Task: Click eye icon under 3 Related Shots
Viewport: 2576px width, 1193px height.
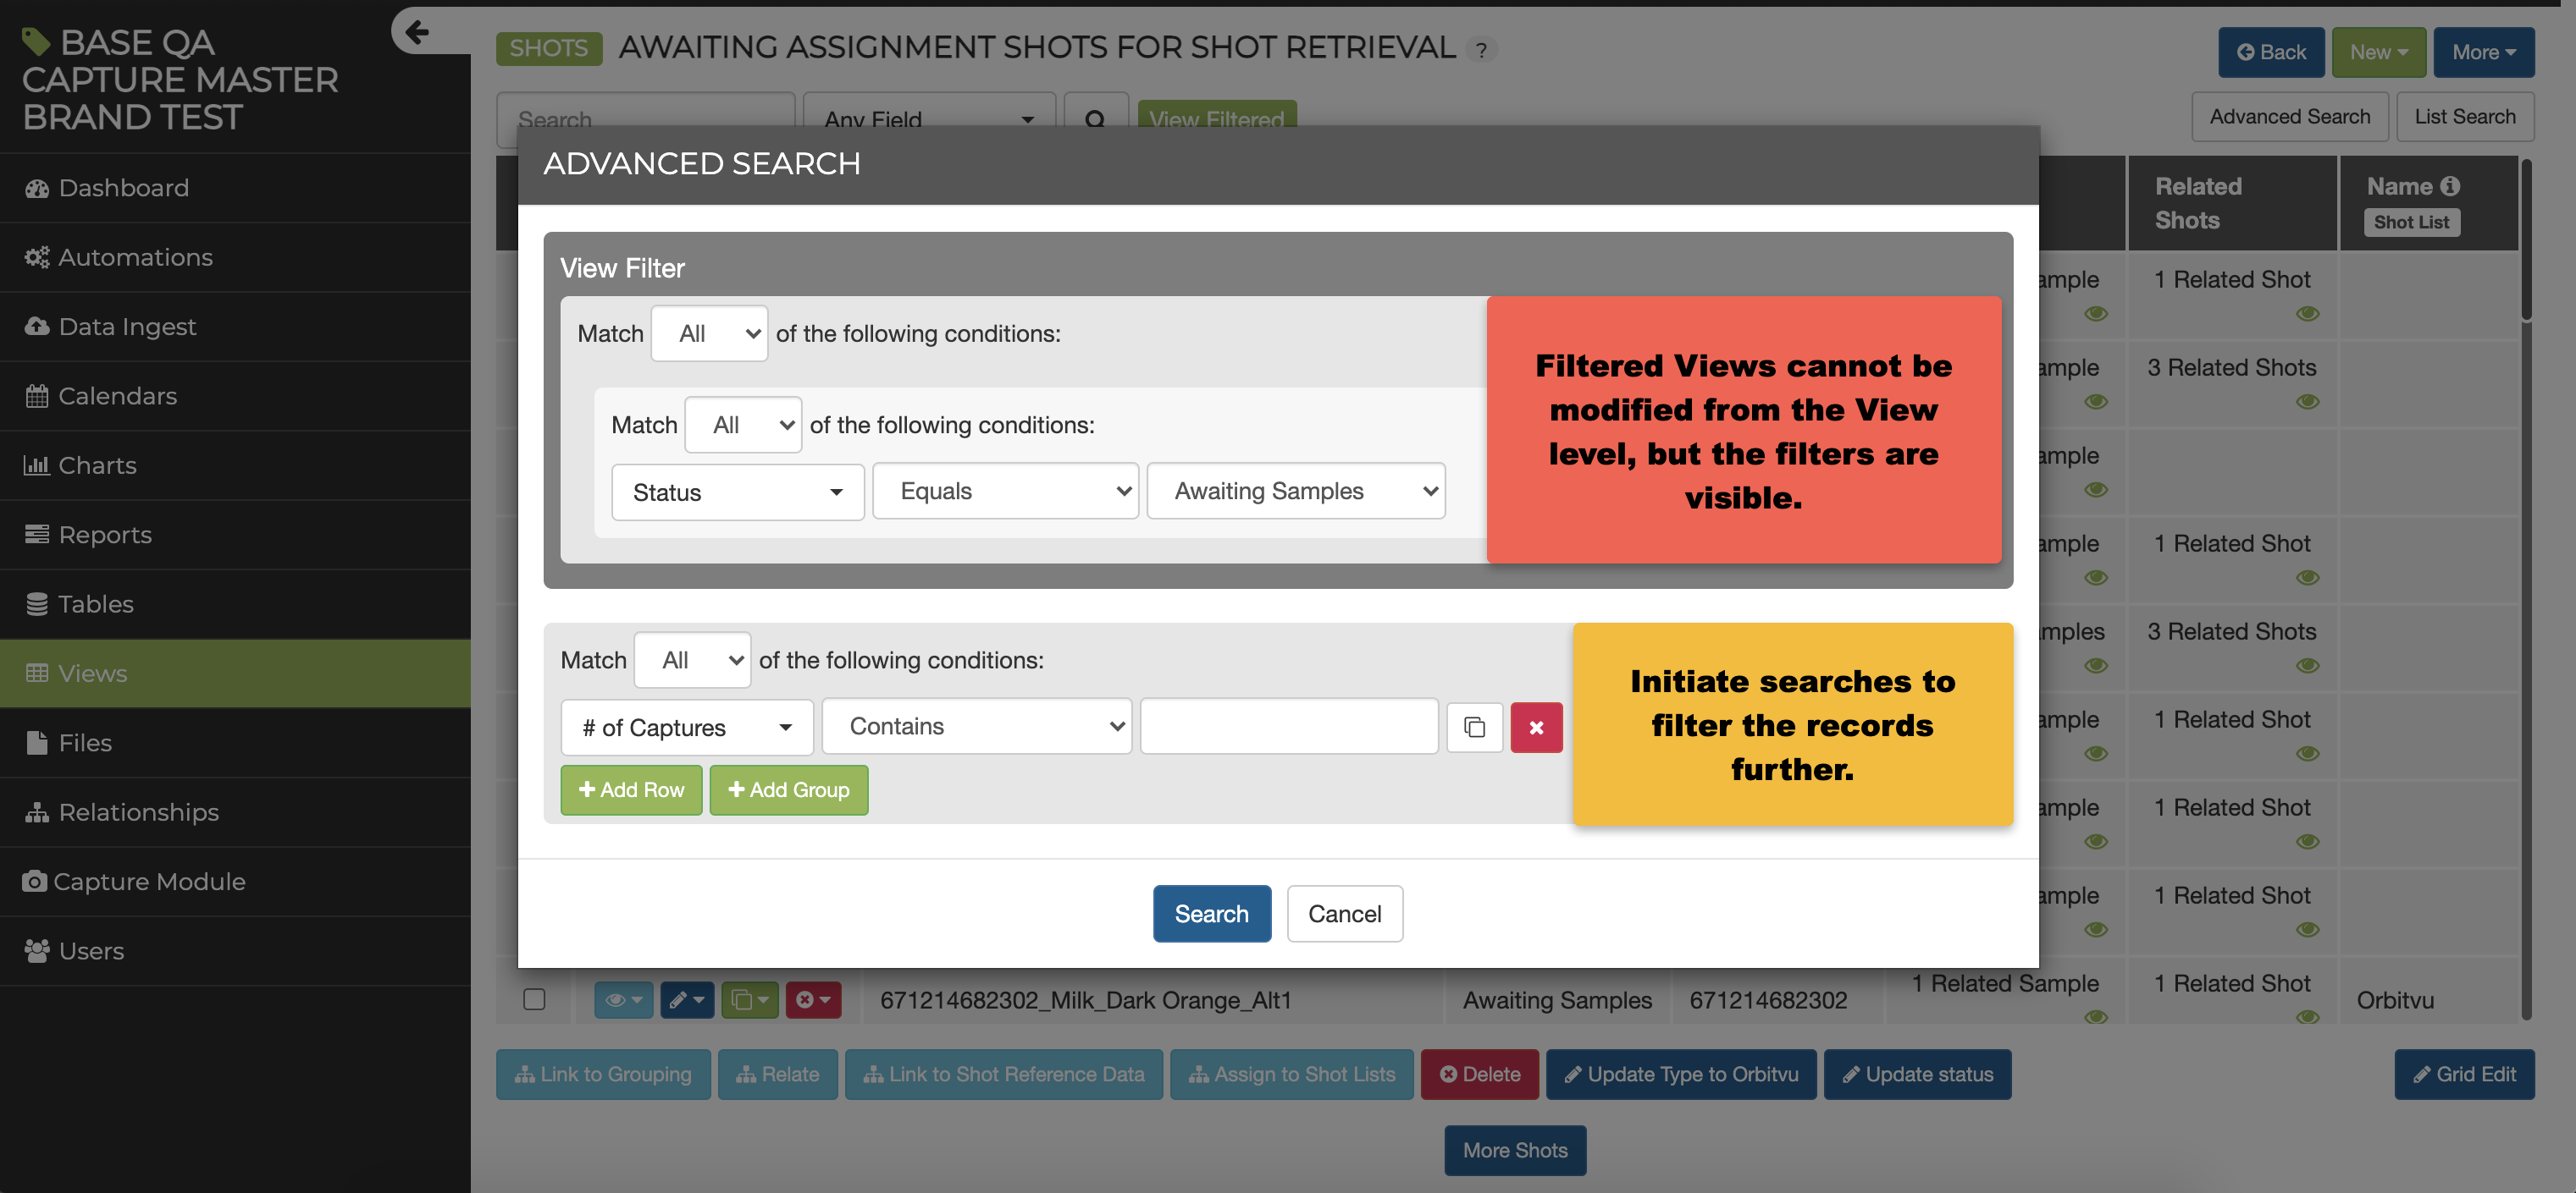Action: [2307, 402]
